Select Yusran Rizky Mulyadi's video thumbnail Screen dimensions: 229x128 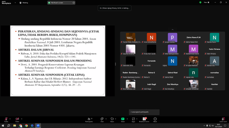(x=131, y=38)
